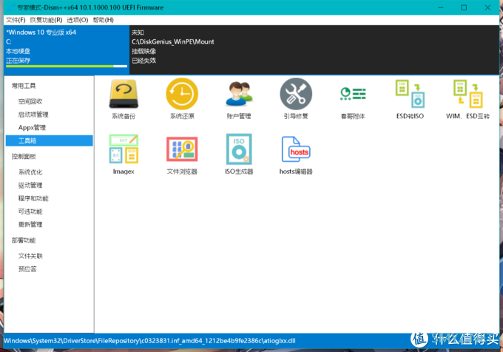Open the 系统备份 system backup tool
Image resolution: width=503 pixels, height=352 pixels.
124,99
